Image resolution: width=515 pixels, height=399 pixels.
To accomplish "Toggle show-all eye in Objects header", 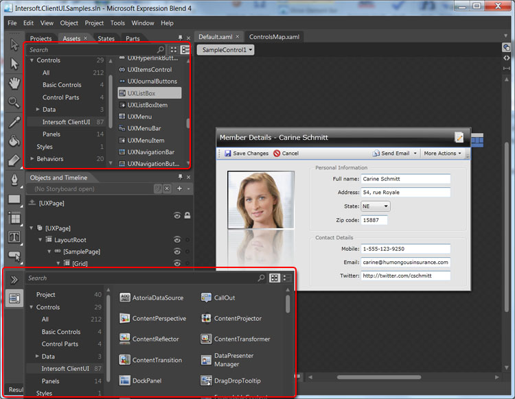I will (177, 216).
